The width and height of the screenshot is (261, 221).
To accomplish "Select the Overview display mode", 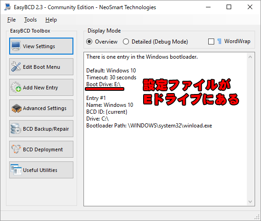I will pos(89,42).
